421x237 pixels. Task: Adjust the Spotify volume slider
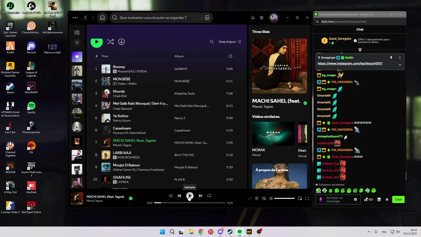tap(285, 198)
